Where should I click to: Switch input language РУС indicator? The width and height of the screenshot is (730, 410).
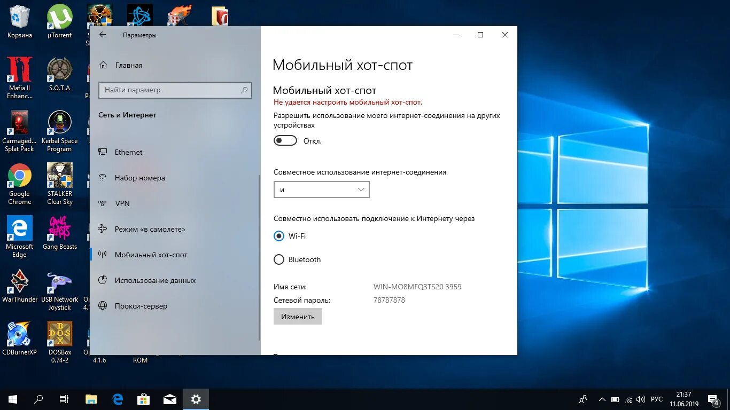[x=657, y=399]
